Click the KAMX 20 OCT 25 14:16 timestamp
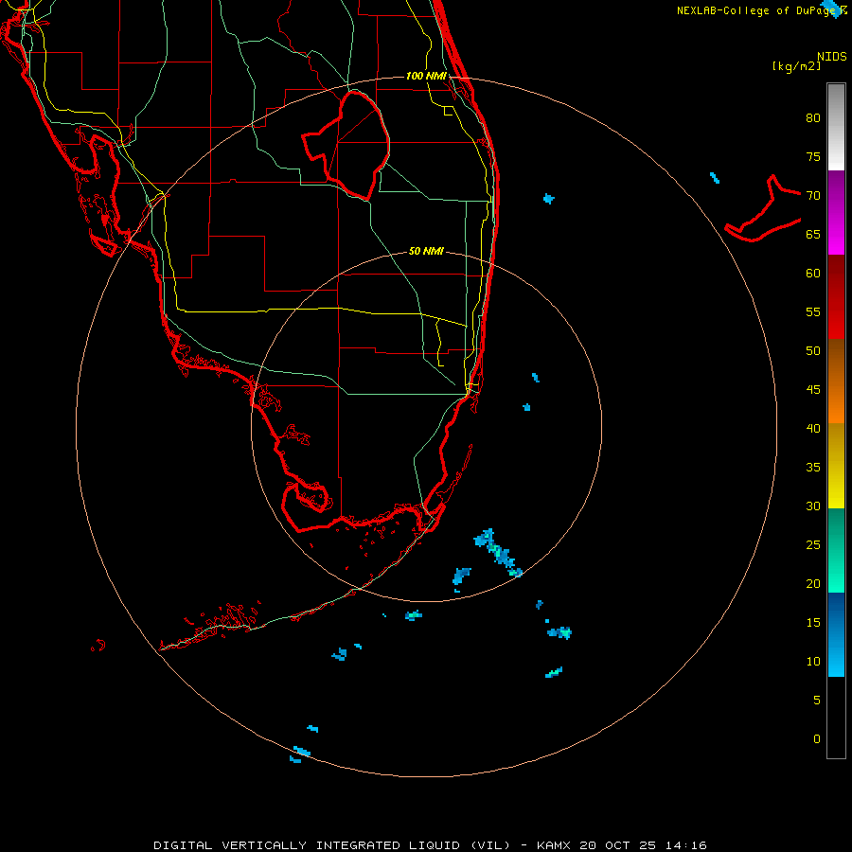 point(622,845)
